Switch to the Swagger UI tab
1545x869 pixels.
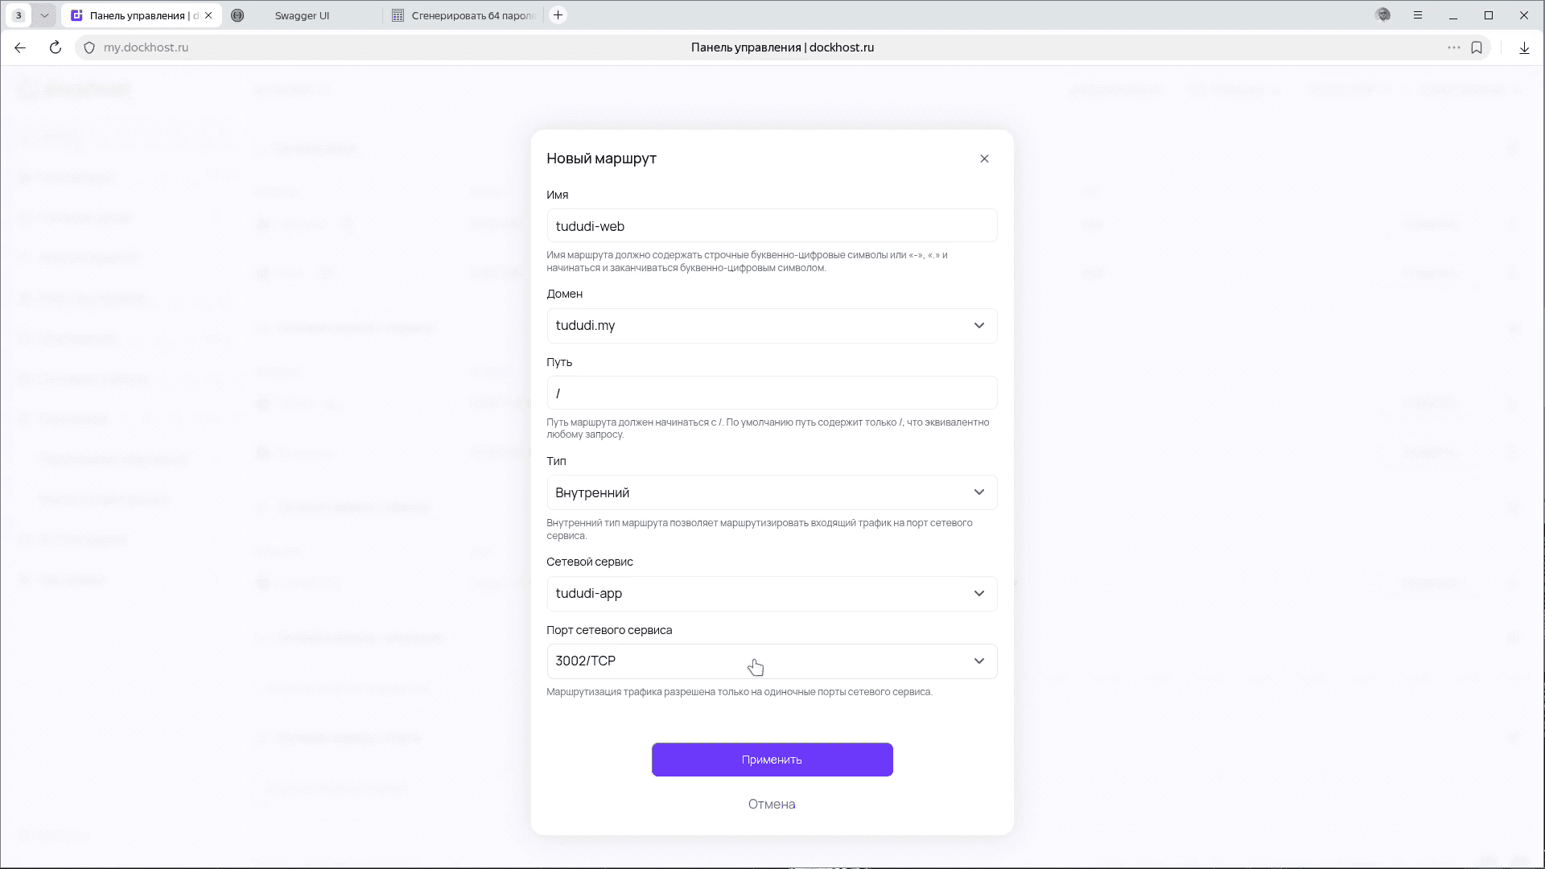(302, 15)
